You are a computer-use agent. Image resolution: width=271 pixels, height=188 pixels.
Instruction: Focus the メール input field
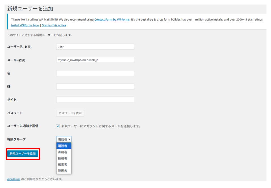[95, 60]
